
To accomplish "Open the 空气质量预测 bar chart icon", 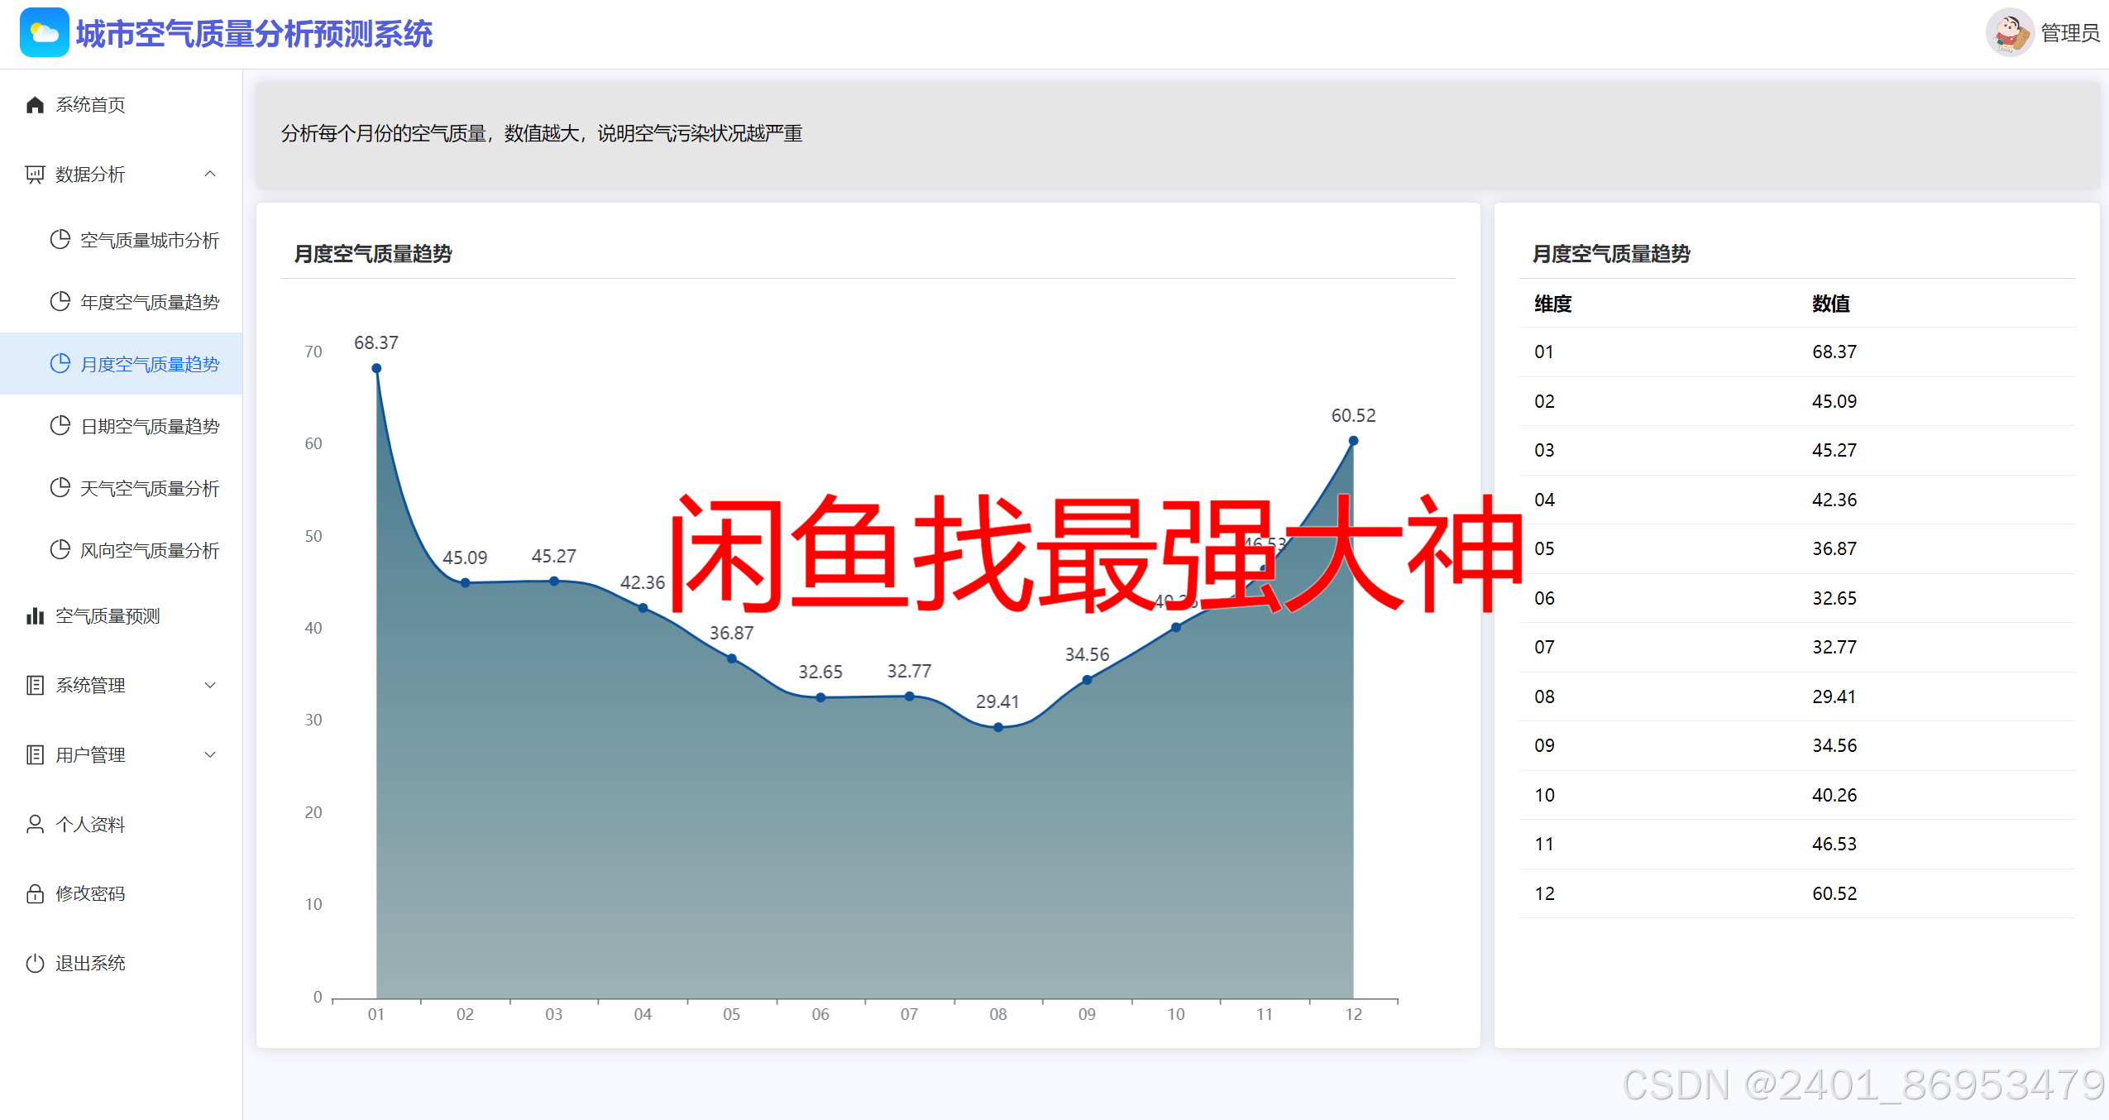I will (x=35, y=615).
